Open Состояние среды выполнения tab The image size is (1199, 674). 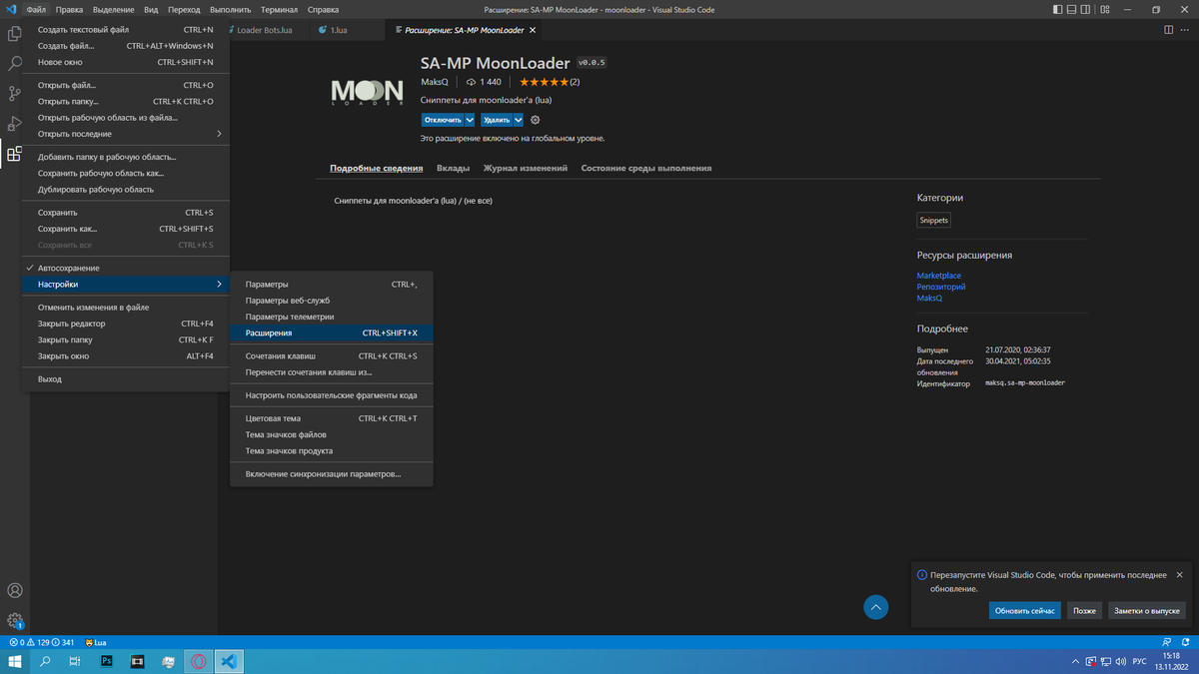[x=646, y=169]
